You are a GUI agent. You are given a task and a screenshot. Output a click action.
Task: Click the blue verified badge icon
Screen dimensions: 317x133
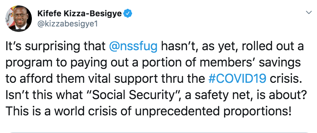point(128,14)
